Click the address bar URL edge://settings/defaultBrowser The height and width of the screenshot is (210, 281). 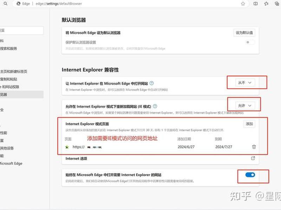pos(59,3)
